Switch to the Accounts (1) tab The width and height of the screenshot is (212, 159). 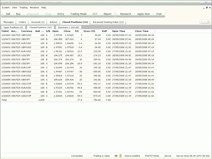38,22
